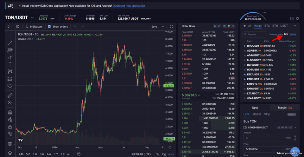Set amount to 50 percent of balance
The image size is (304, 157).
tap(283, 128)
